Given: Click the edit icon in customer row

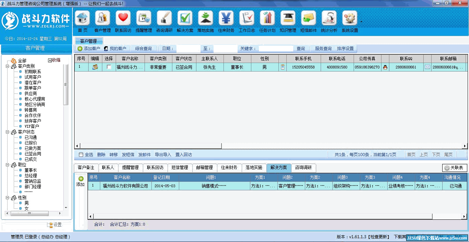Looking at the screenshot, I should click(95, 67).
